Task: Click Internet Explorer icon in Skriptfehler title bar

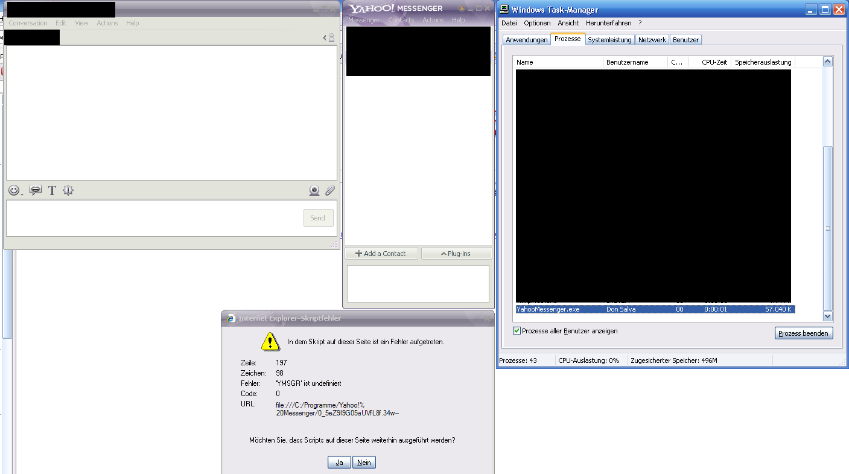Action: point(230,318)
